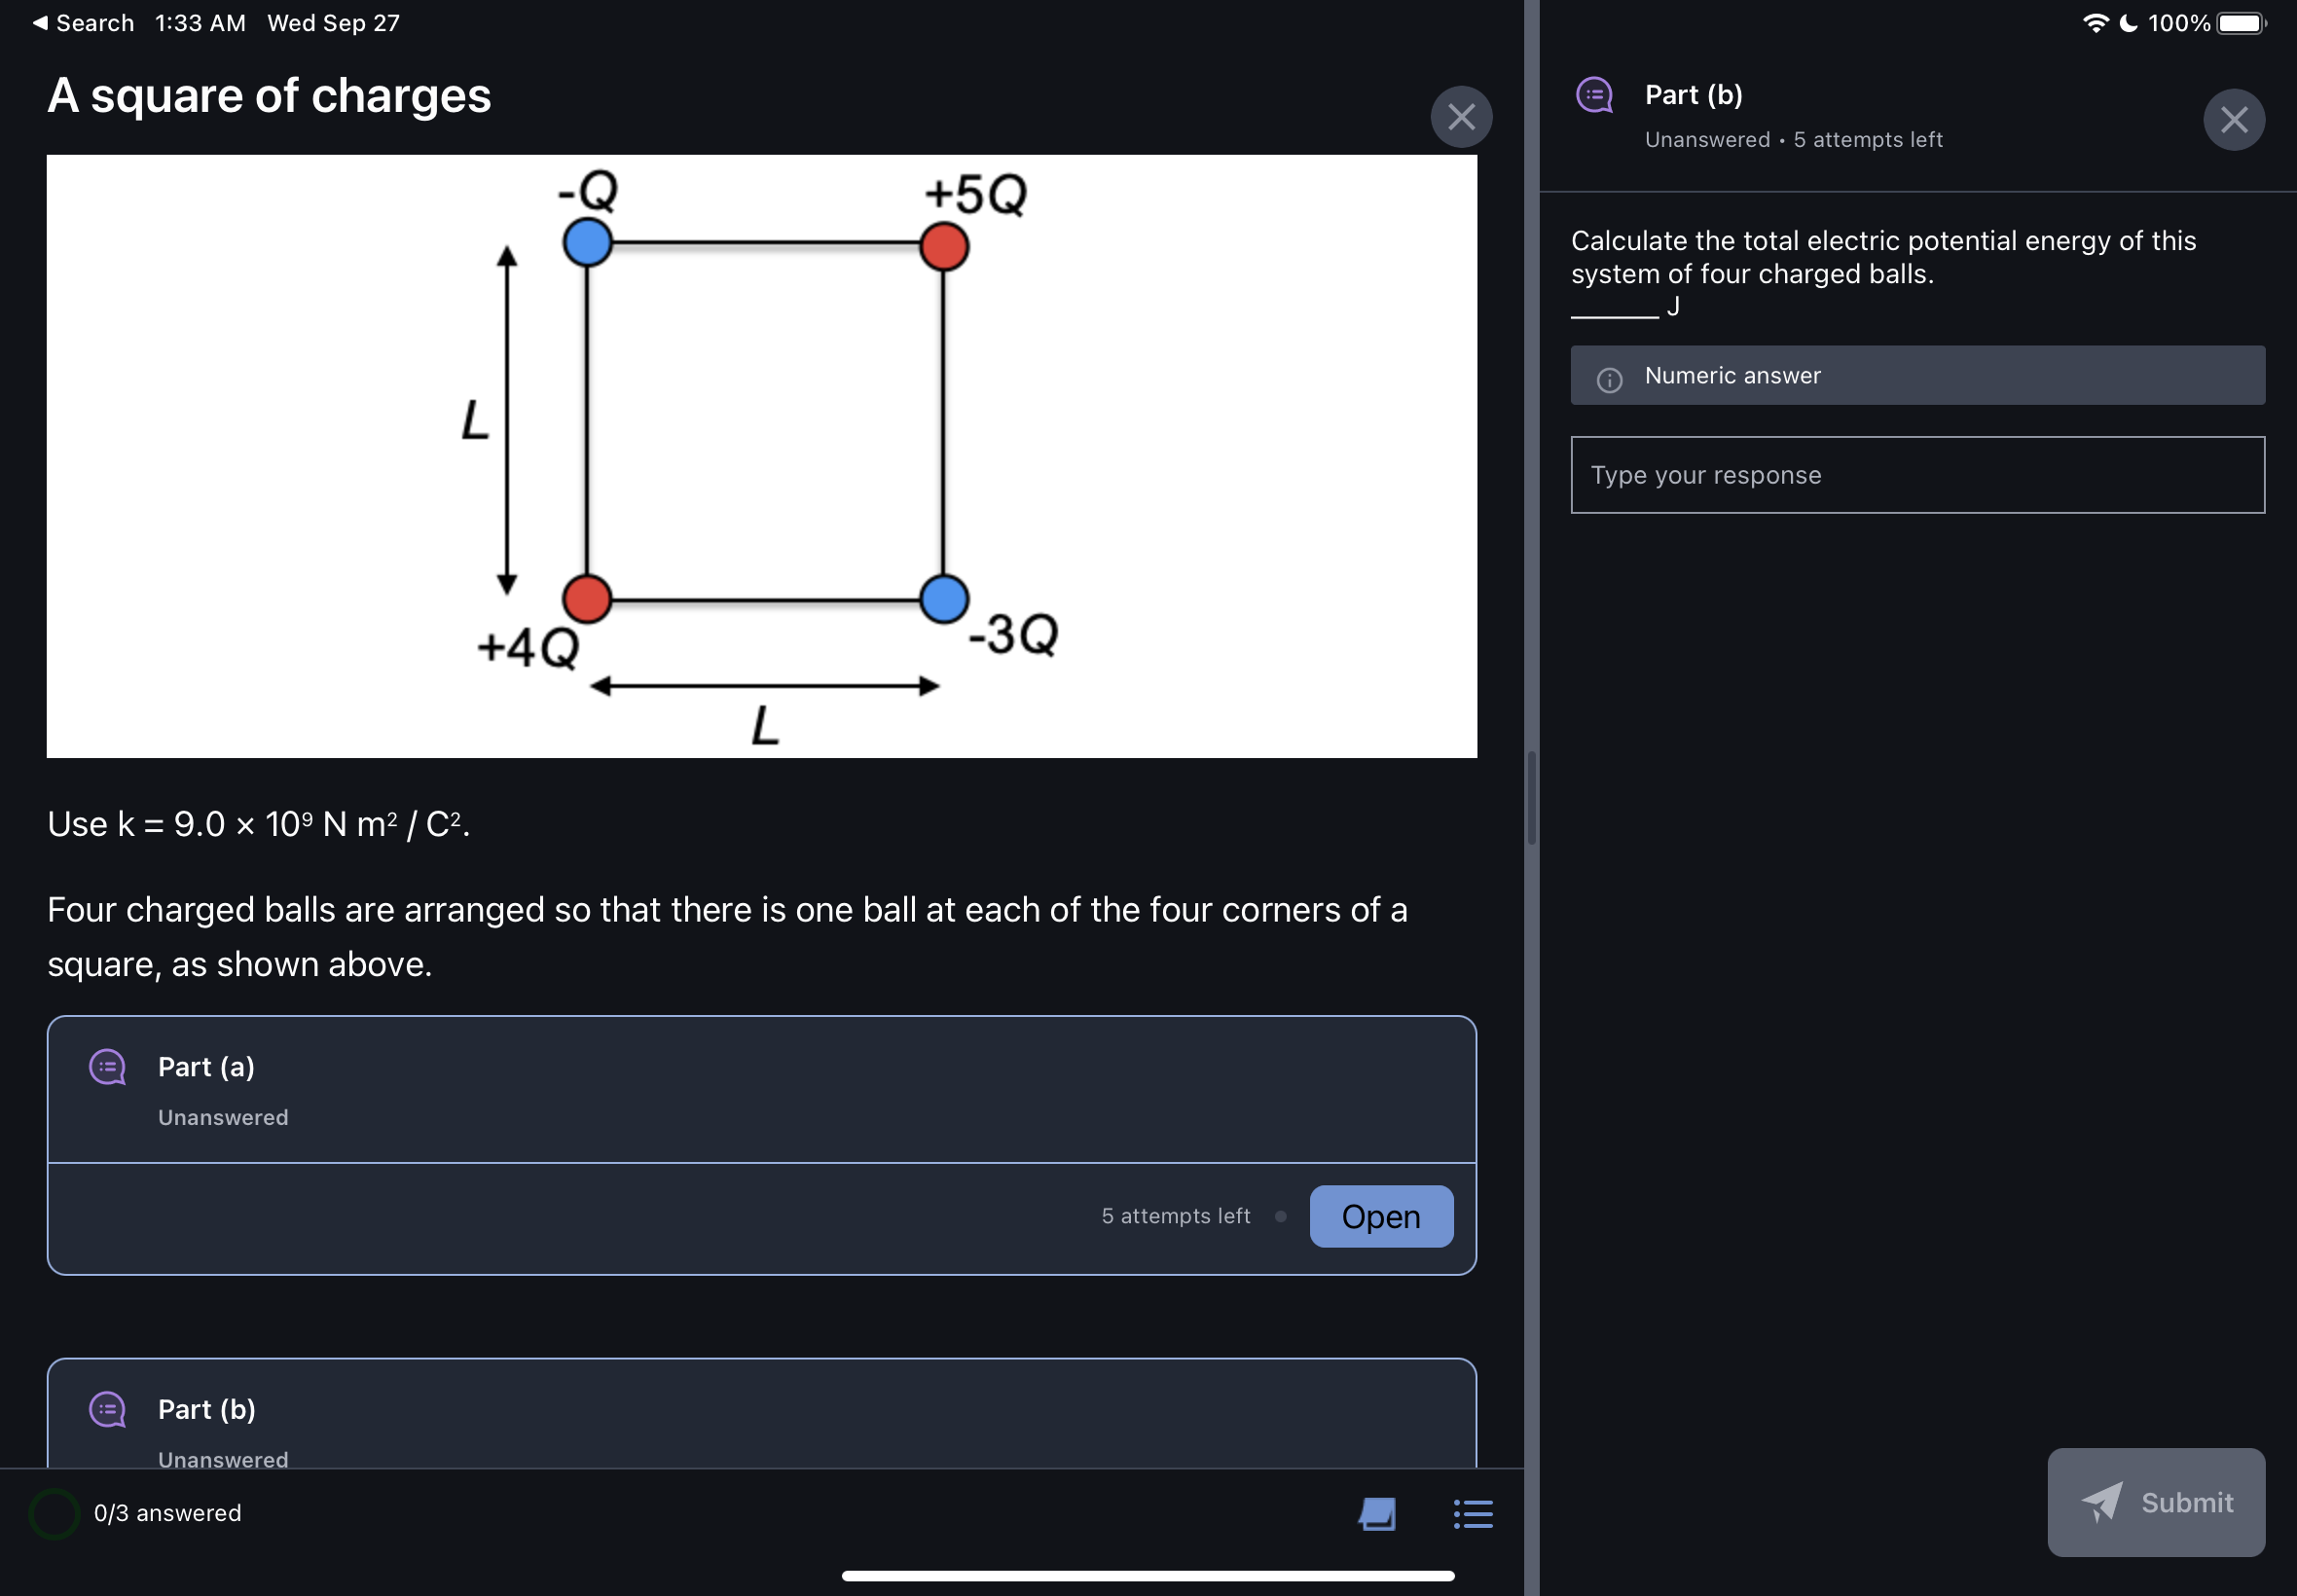Viewport: 2297px width, 1596px height.
Task: Click the info icon beside Numeric answer
Action: point(1609,379)
